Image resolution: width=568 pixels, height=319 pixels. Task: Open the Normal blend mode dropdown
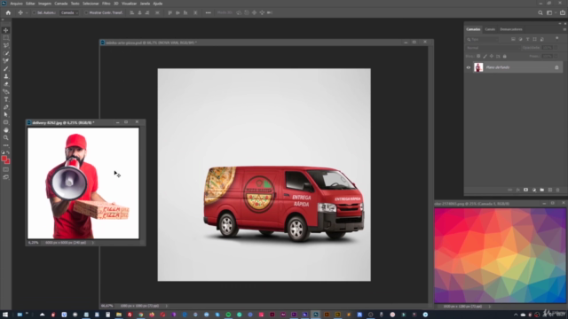tap(493, 48)
